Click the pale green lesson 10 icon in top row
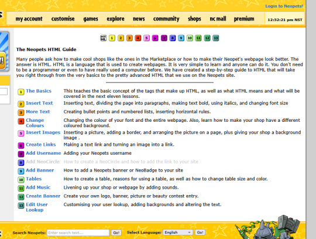 pyautogui.click(x=190, y=38)
